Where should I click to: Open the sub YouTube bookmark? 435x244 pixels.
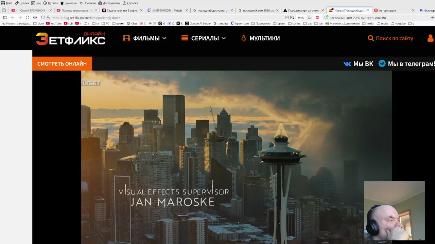pyautogui.click(x=68, y=24)
